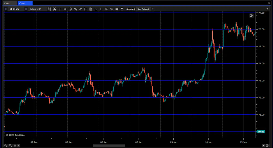This screenshot has width=273, height=148.
Task: Jump forward with the double right arrows
Action: [267, 145]
